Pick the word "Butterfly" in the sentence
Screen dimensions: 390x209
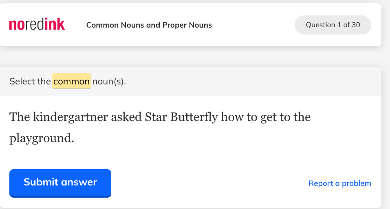(194, 117)
